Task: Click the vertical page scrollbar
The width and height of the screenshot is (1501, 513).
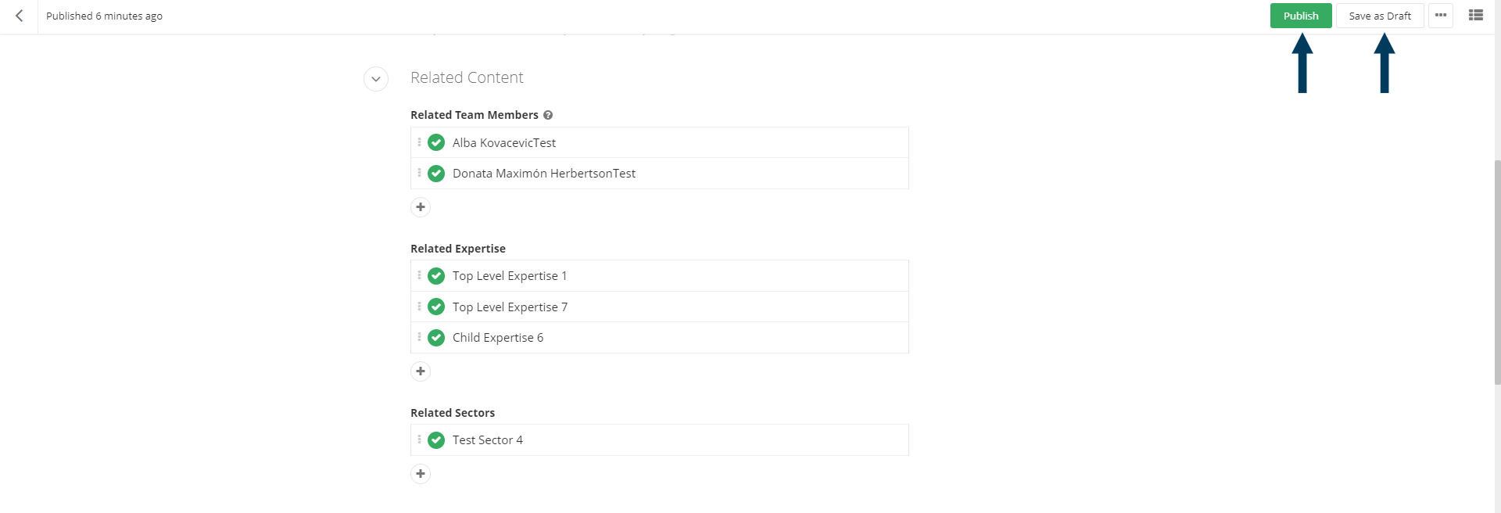Action: click(x=1497, y=272)
